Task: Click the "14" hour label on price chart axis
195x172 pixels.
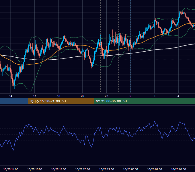Action: coord(11,96)
